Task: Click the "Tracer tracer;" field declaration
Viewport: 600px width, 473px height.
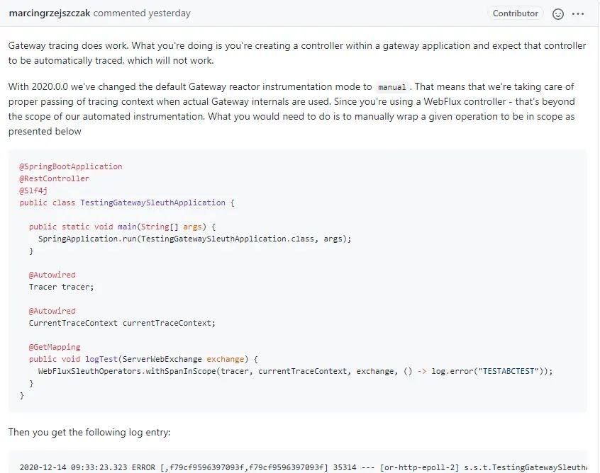Action: pos(61,287)
